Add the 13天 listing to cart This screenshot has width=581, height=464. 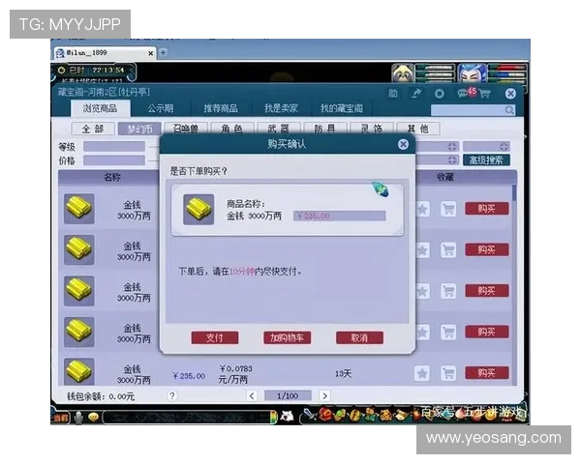coord(448,373)
